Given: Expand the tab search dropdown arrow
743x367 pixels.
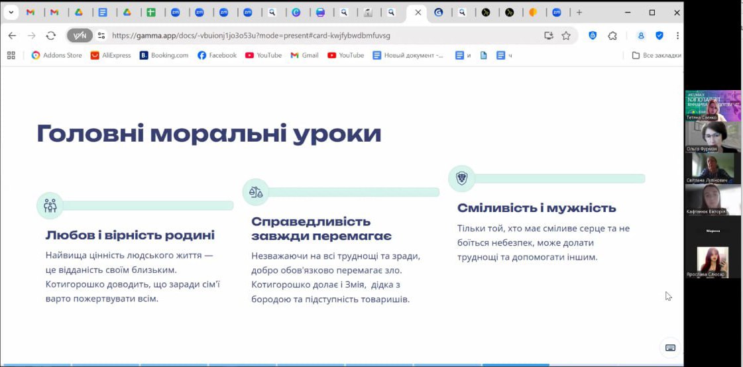Looking at the screenshot, I should [x=11, y=13].
